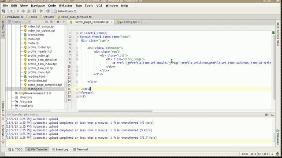Click the green inspection status indicator
Viewport: 282px width, 158px height.
[x=273, y=32]
